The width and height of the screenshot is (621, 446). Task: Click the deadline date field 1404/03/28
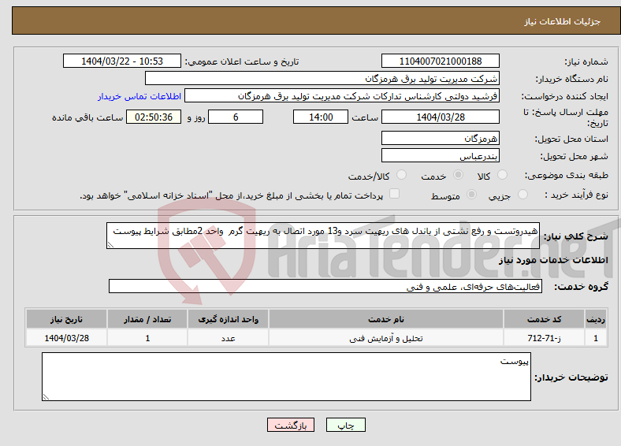pyautogui.click(x=441, y=117)
